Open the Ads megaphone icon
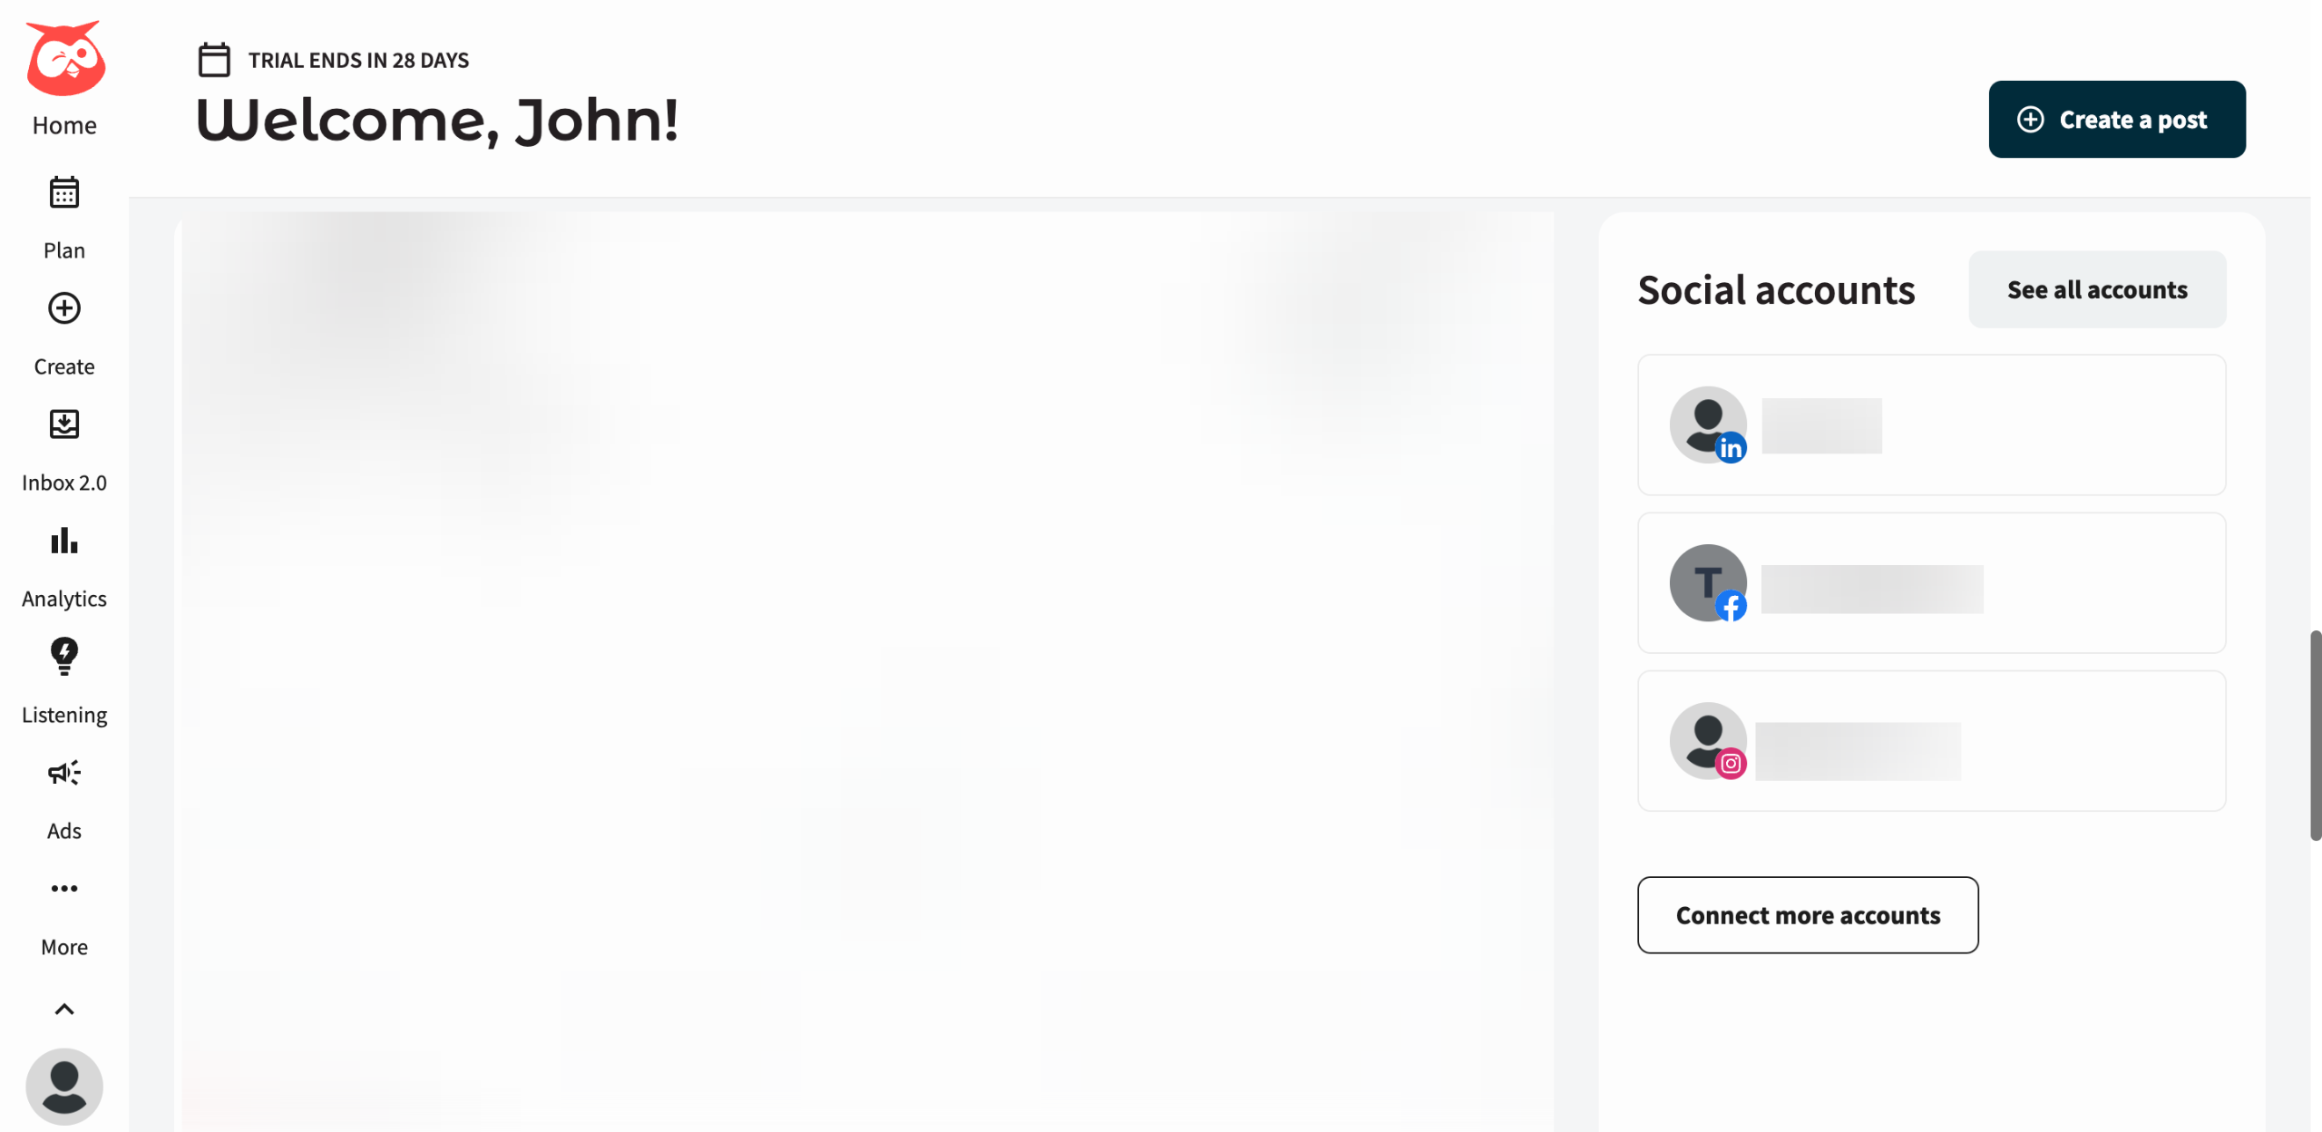Viewport: 2322px width, 1132px height. [63, 773]
